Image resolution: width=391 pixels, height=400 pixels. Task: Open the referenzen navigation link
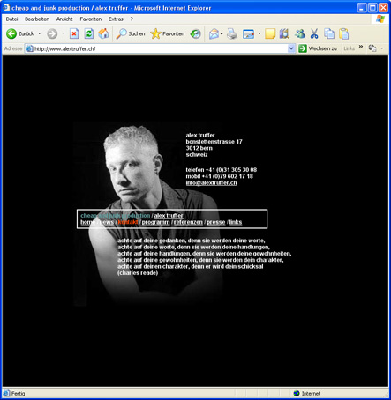pyautogui.click(x=188, y=222)
